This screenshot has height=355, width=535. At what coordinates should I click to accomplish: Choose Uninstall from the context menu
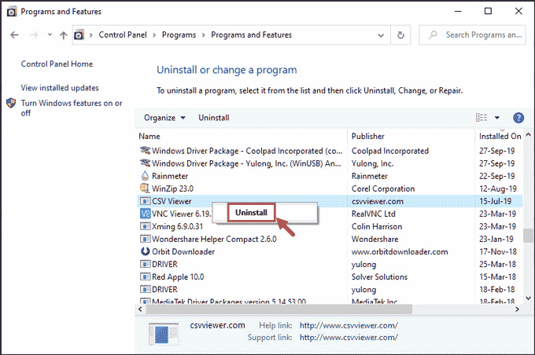(x=251, y=213)
